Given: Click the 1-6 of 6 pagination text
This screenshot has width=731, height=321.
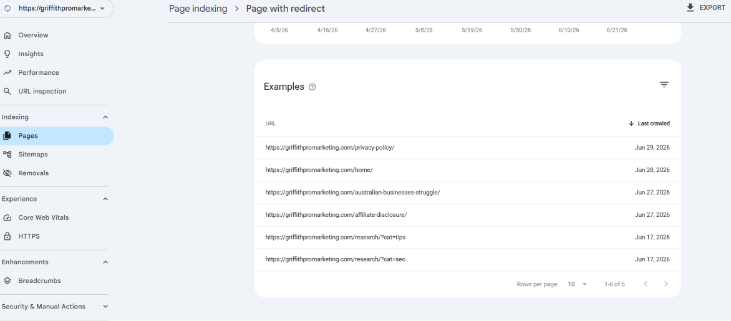Looking at the screenshot, I should coord(614,284).
